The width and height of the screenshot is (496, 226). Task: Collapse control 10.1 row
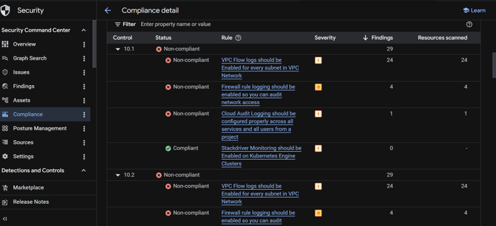pyautogui.click(x=118, y=49)
